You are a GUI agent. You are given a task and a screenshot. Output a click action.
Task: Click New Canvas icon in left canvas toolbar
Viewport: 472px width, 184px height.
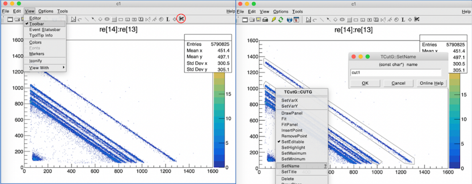click(10, 20)
